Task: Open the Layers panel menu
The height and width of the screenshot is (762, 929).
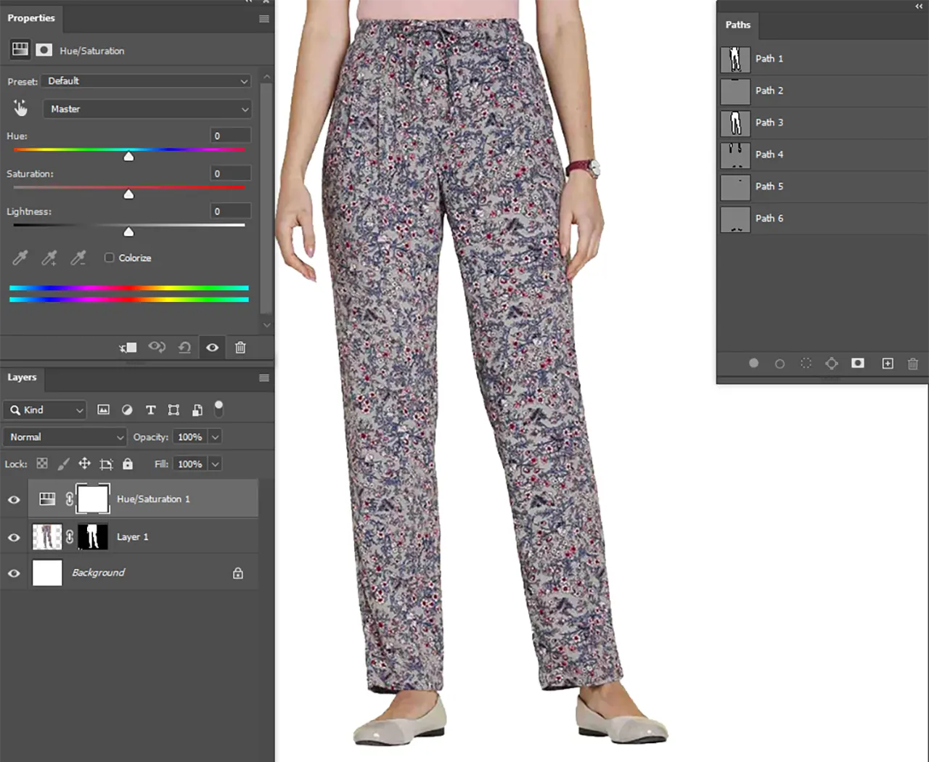Action: pyautogui.click(x=264, y=378)
